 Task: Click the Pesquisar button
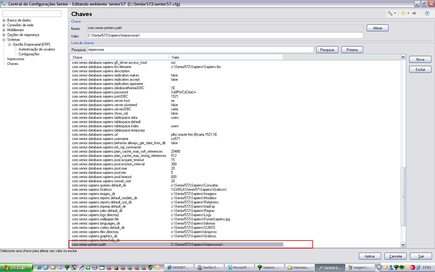[x=327, y=50]
